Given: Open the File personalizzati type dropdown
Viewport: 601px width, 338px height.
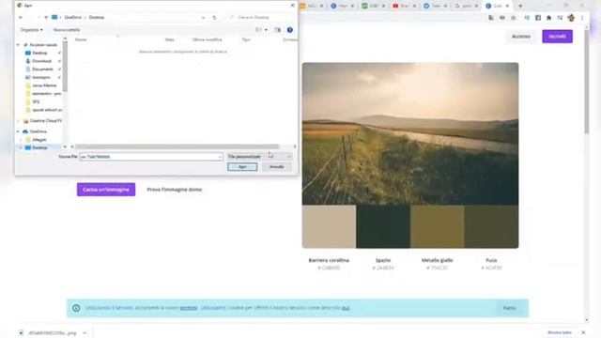Looking at the screenshot, I should point(259,157).
